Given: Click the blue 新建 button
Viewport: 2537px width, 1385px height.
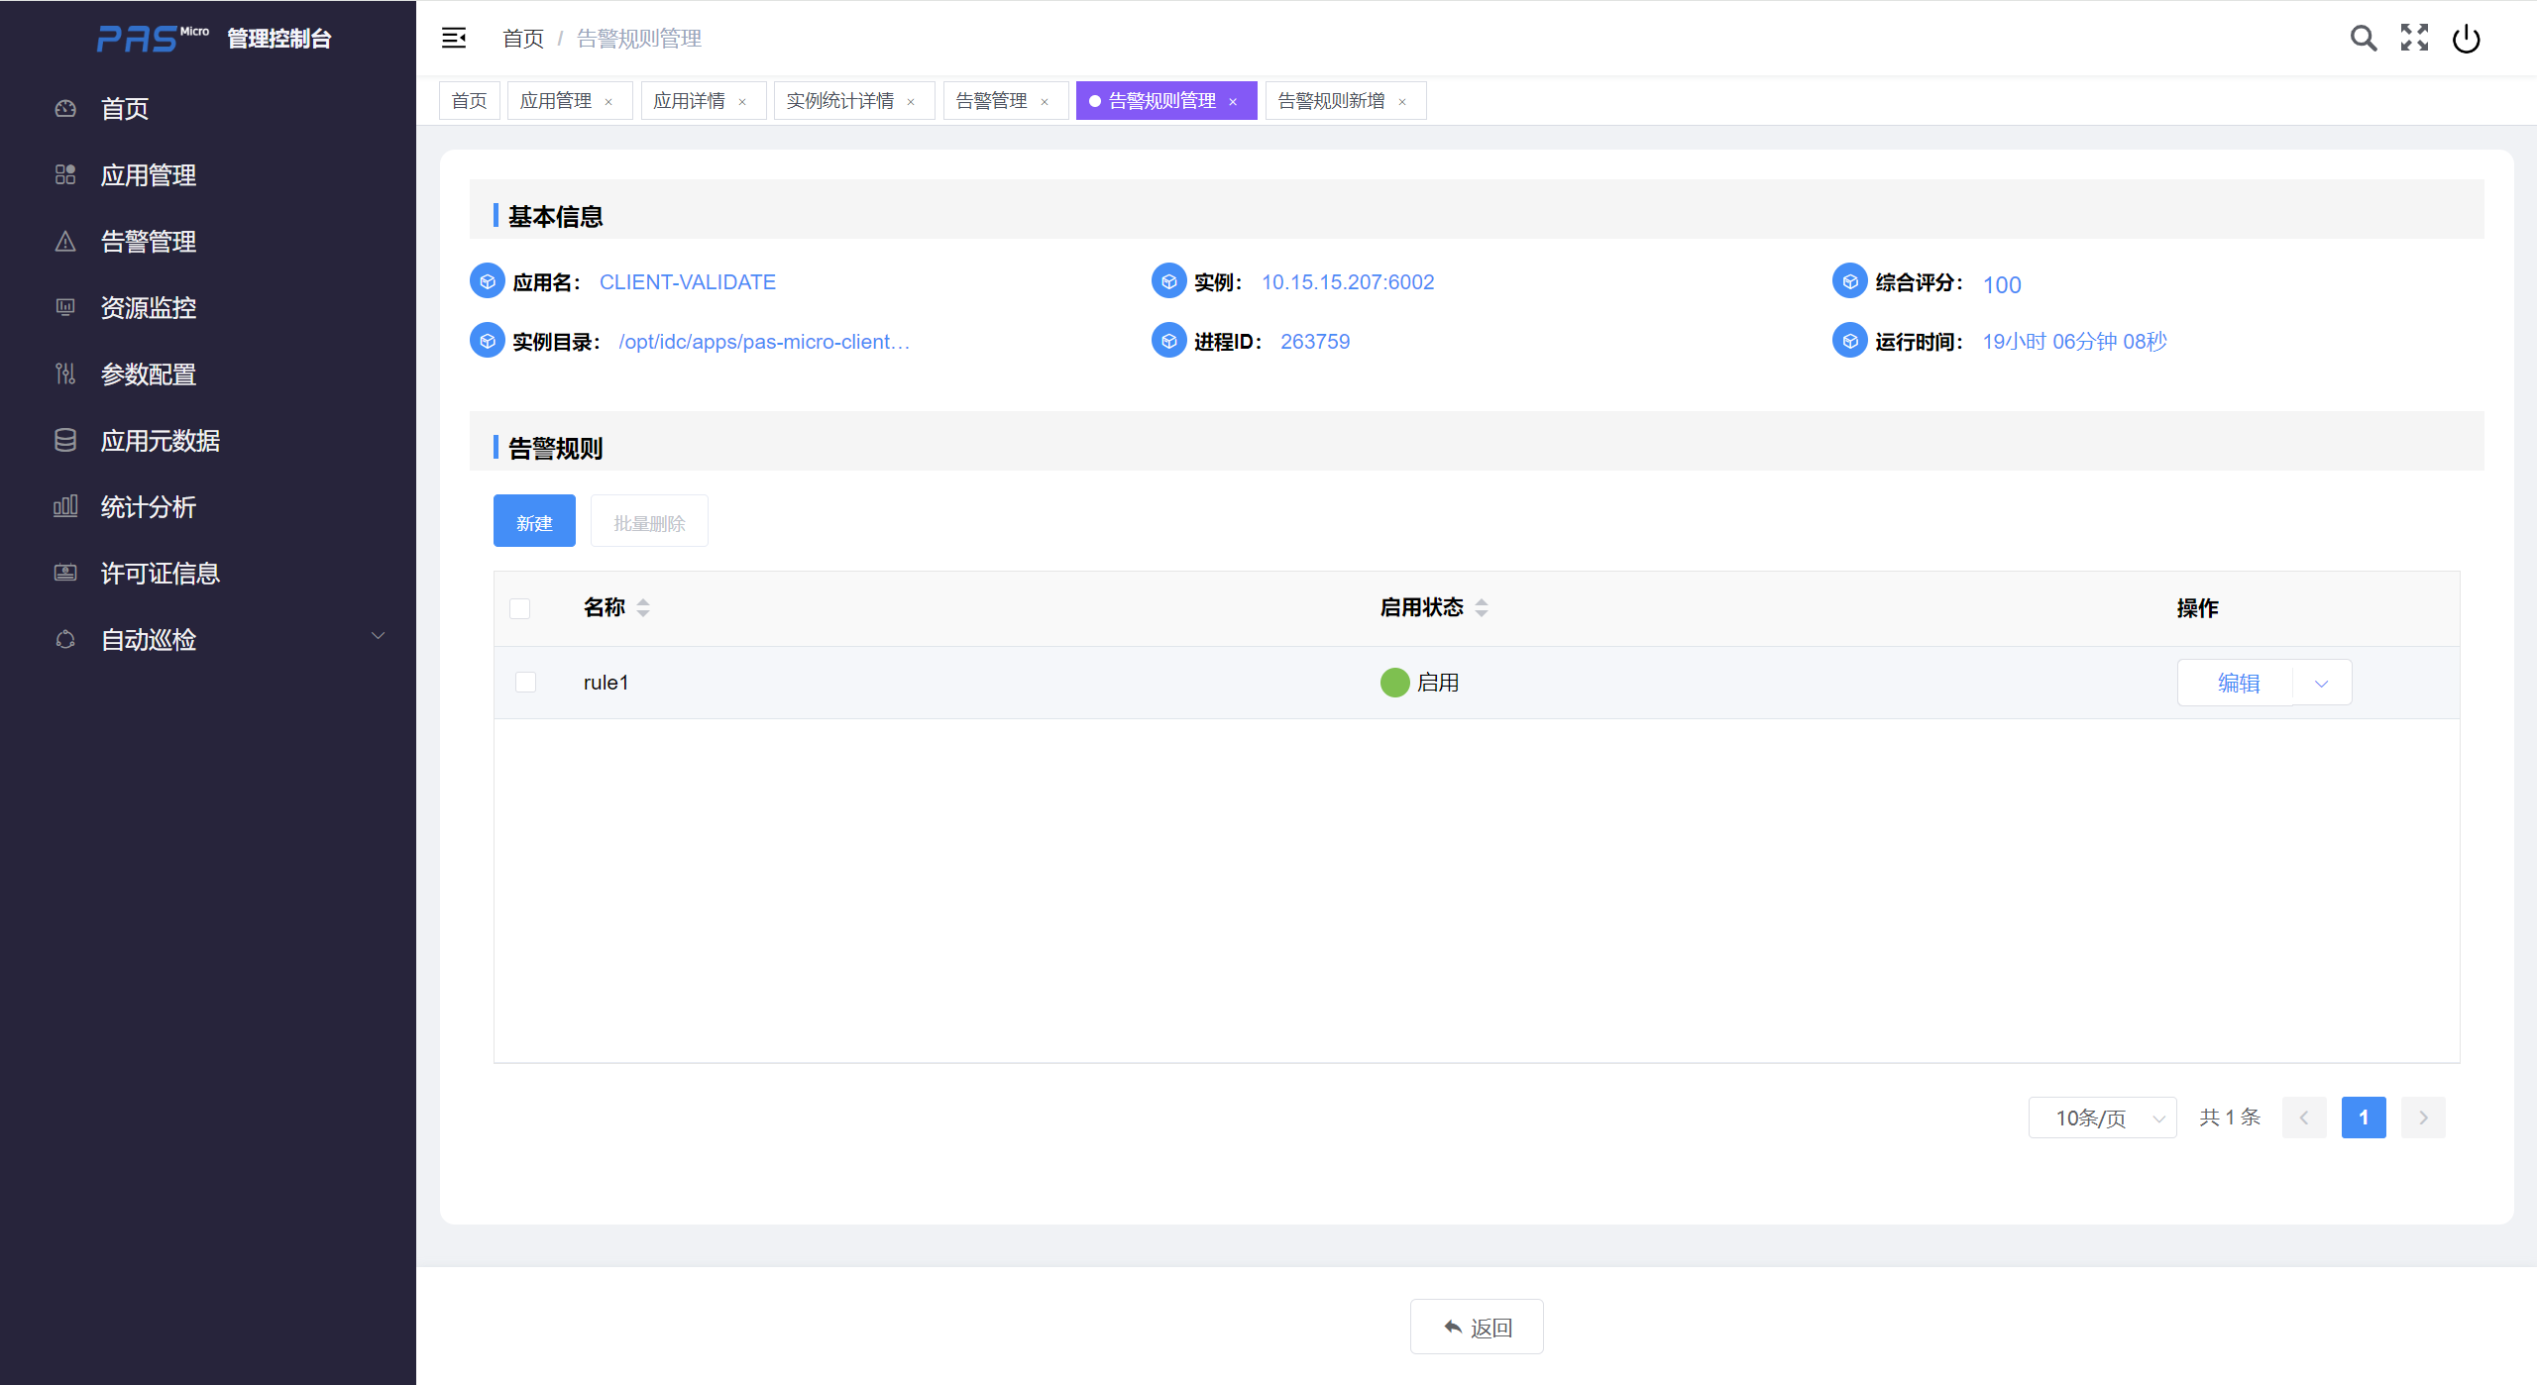Looking at the screenshot, I should (x=534, y=521).
